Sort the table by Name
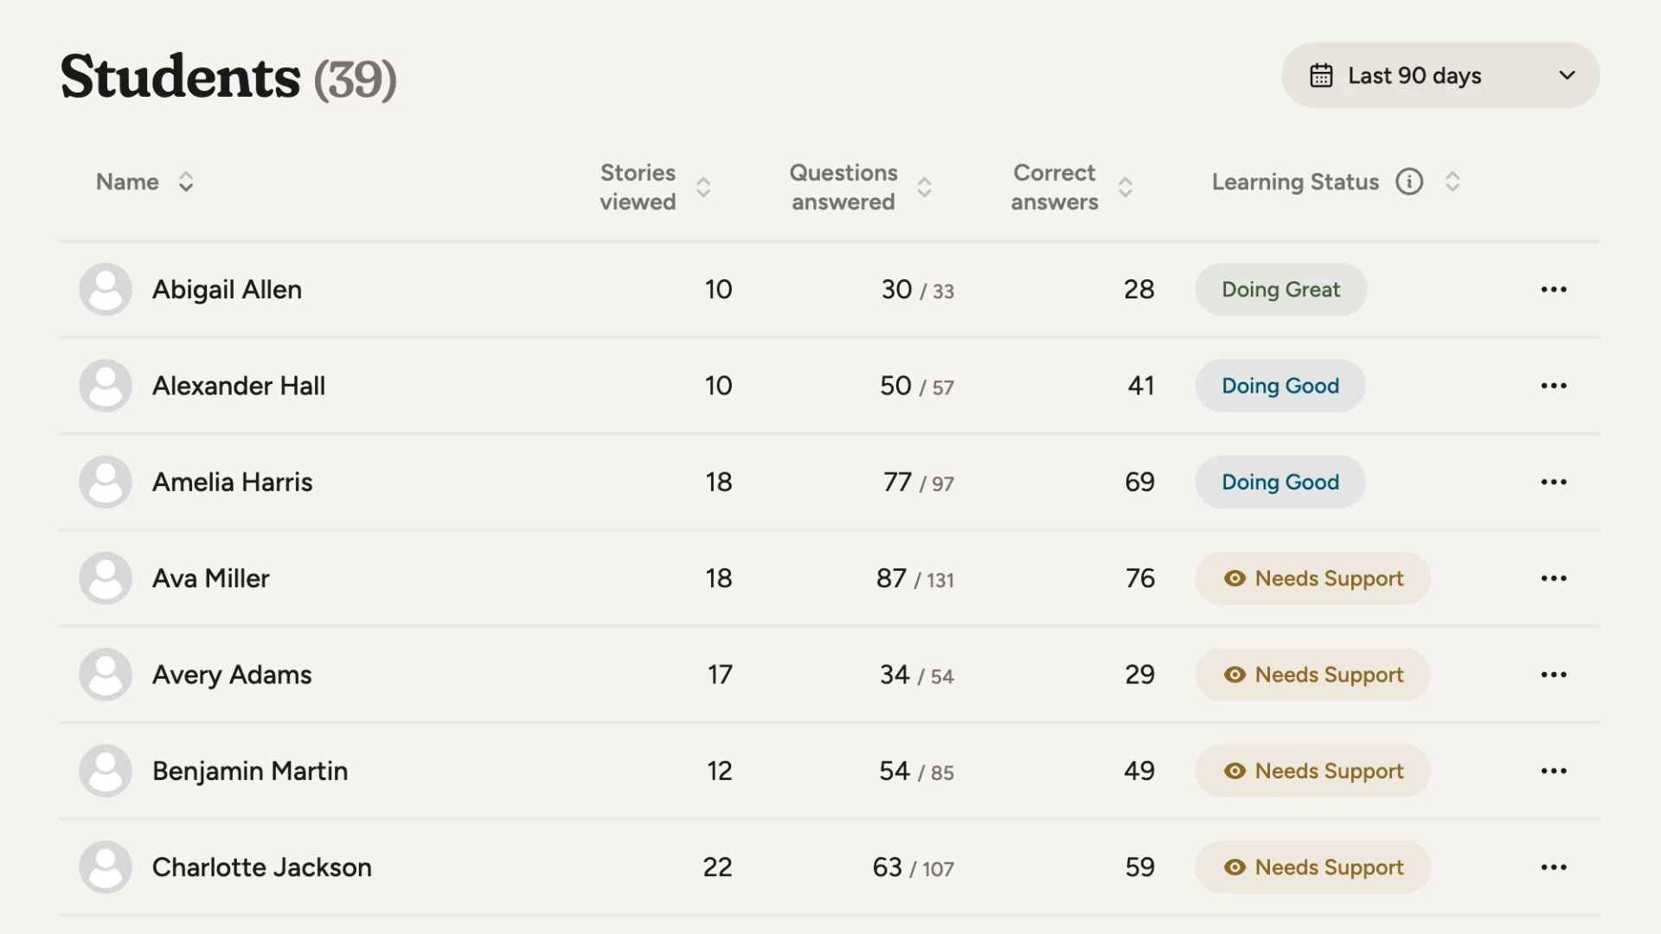Viewport: 1661px width, 934px height. [x=185, y=182]
